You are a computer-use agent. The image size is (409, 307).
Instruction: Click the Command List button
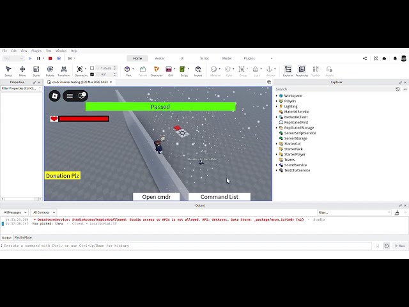click(219, 197)
